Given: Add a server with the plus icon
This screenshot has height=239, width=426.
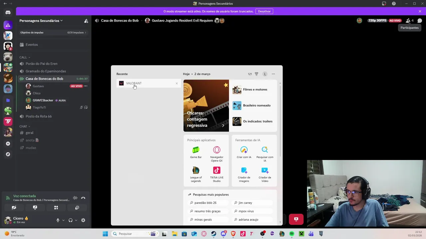Looking at the screenshot, I should [8, 144].
